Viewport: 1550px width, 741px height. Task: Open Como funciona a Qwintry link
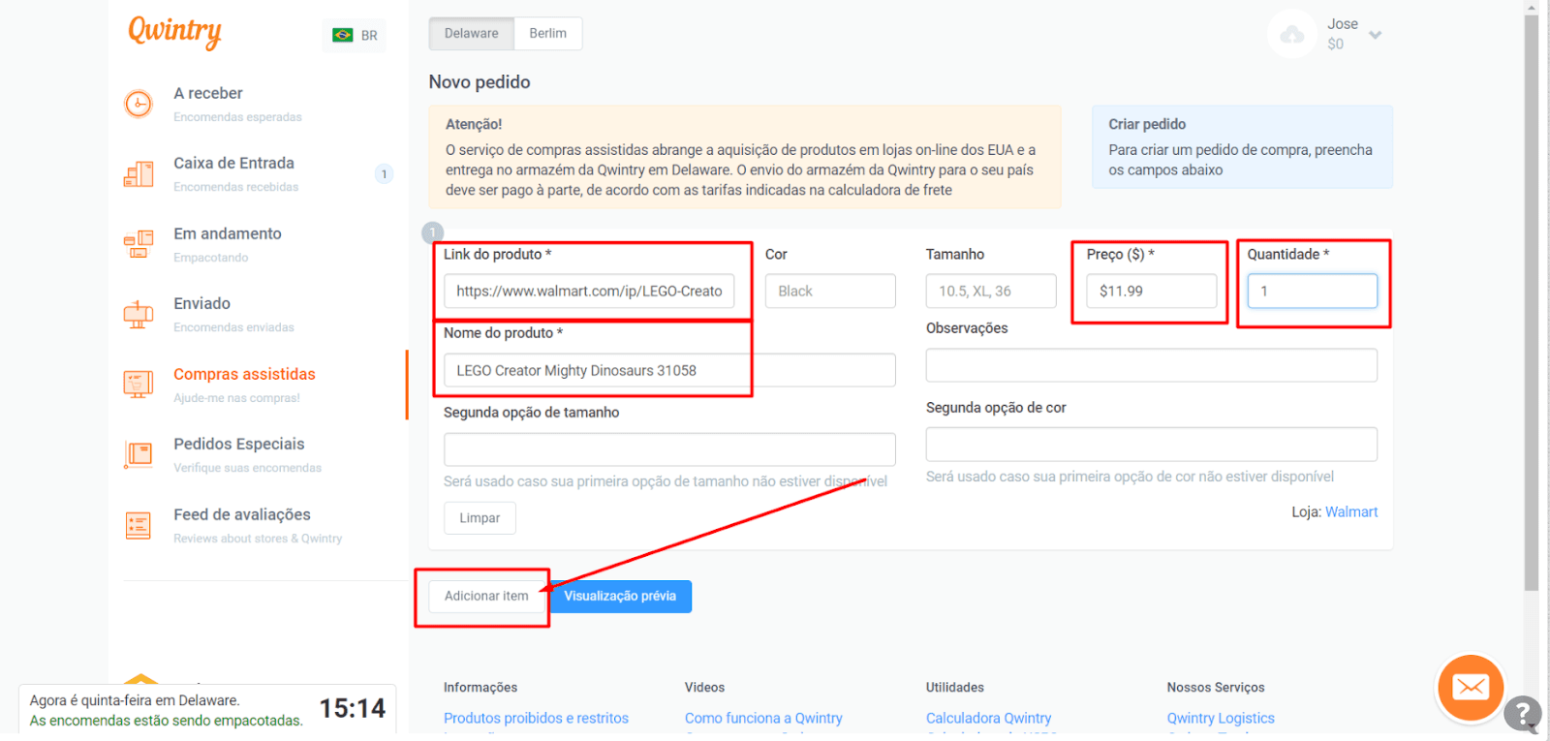pos(763,718)
